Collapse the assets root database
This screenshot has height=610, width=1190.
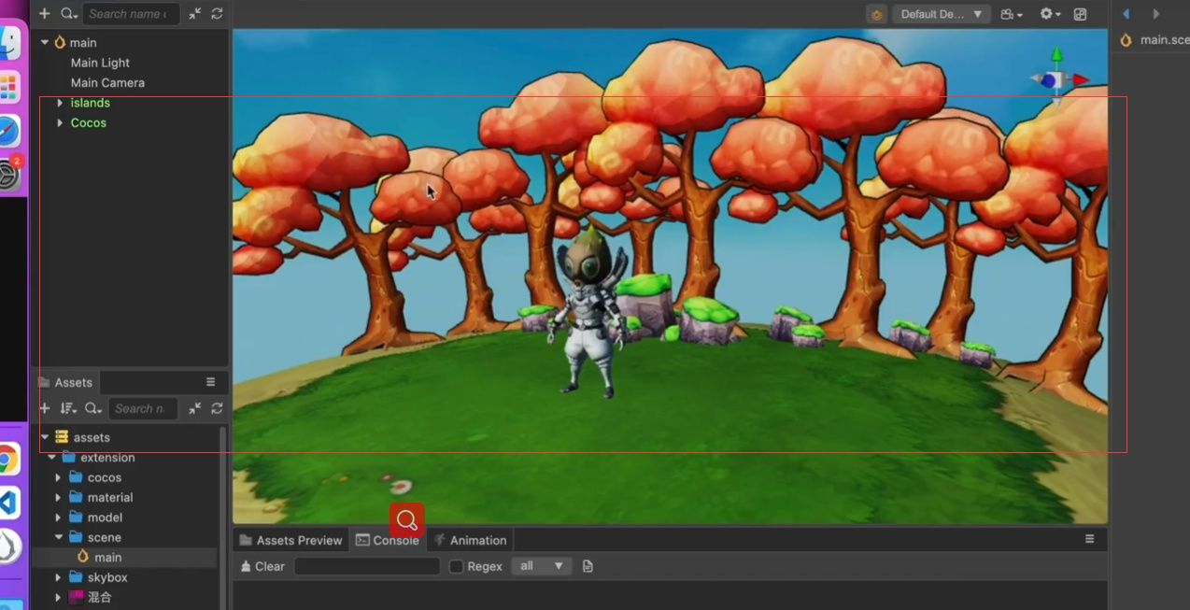pos(45,437)
